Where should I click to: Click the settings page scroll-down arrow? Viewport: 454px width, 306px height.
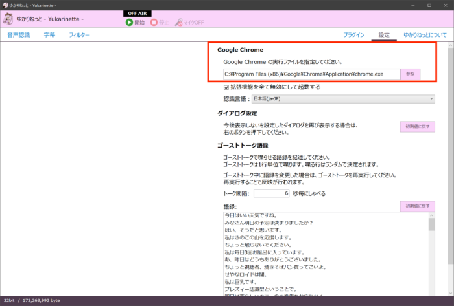click(451, 293)
